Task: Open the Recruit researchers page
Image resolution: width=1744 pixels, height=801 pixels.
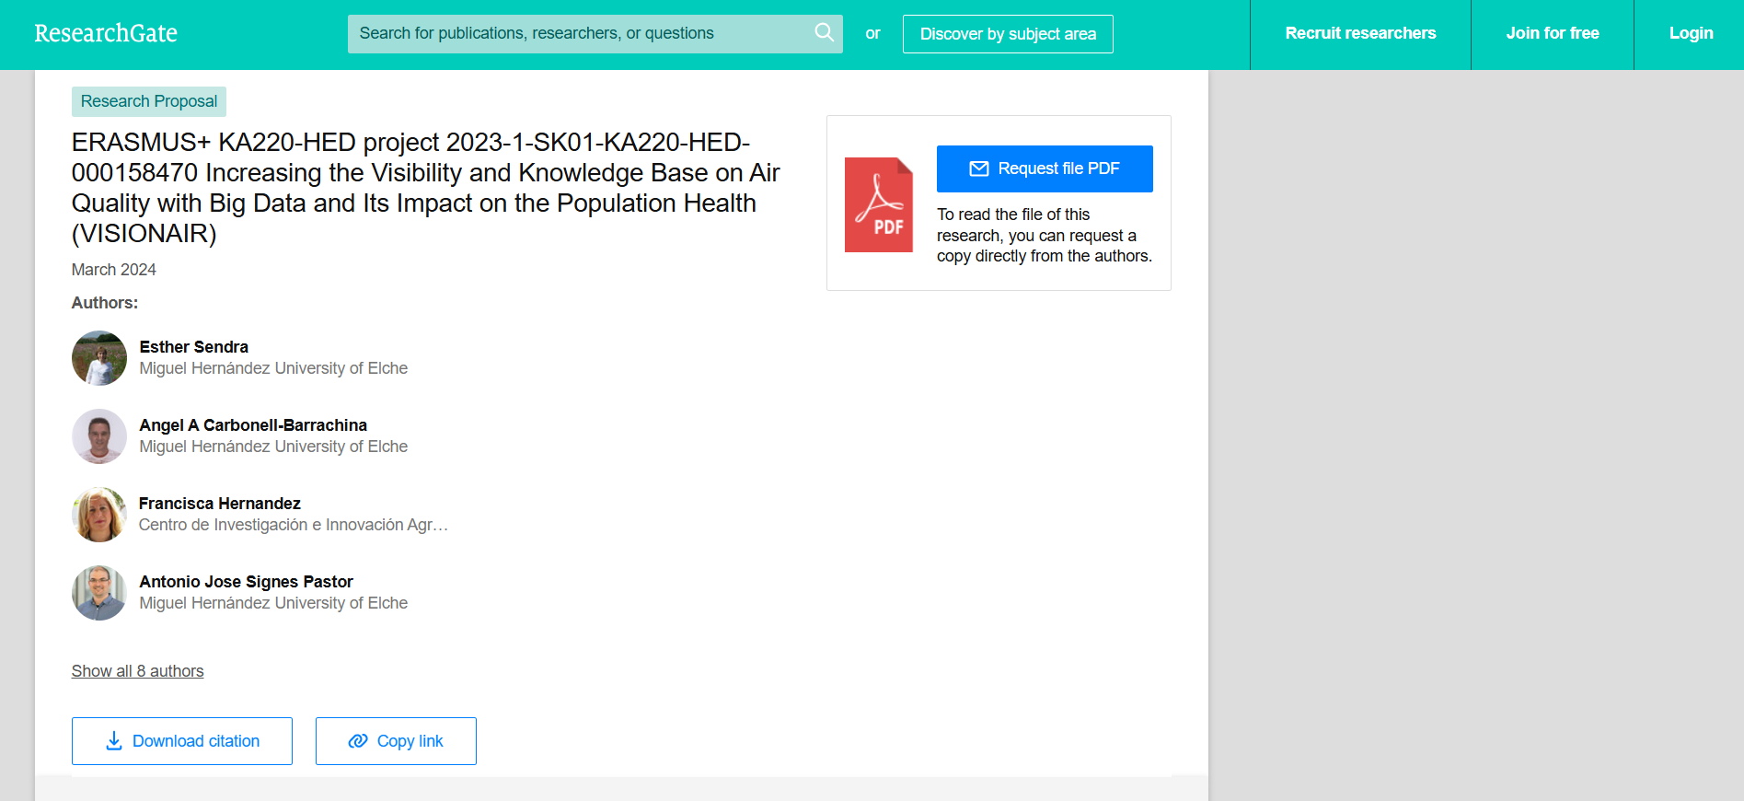Action: 1360,34
